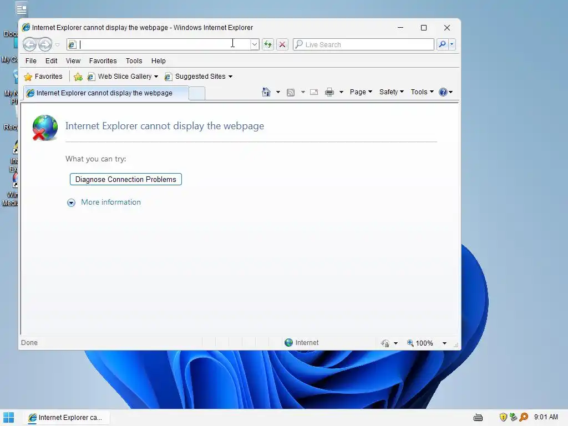568x426 pixels.
Task: Click the orange magnifier tray icon
Action: tap(524, 417)
